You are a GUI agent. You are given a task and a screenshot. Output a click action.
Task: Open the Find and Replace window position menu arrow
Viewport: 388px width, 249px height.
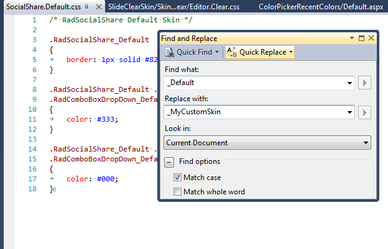(352, 38)
